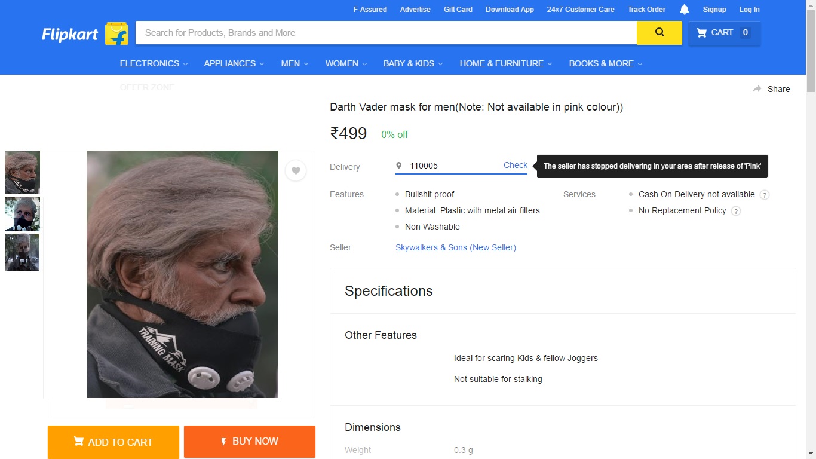
Task: Select the first product thumbnail
Action: click(x=23, y=173)
